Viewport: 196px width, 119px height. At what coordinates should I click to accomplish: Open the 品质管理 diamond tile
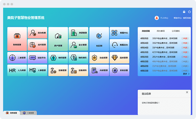click(119, 58)
